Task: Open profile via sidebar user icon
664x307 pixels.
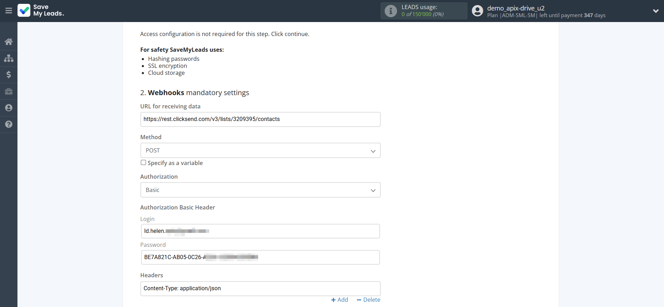Action: (x=9, y=108)
